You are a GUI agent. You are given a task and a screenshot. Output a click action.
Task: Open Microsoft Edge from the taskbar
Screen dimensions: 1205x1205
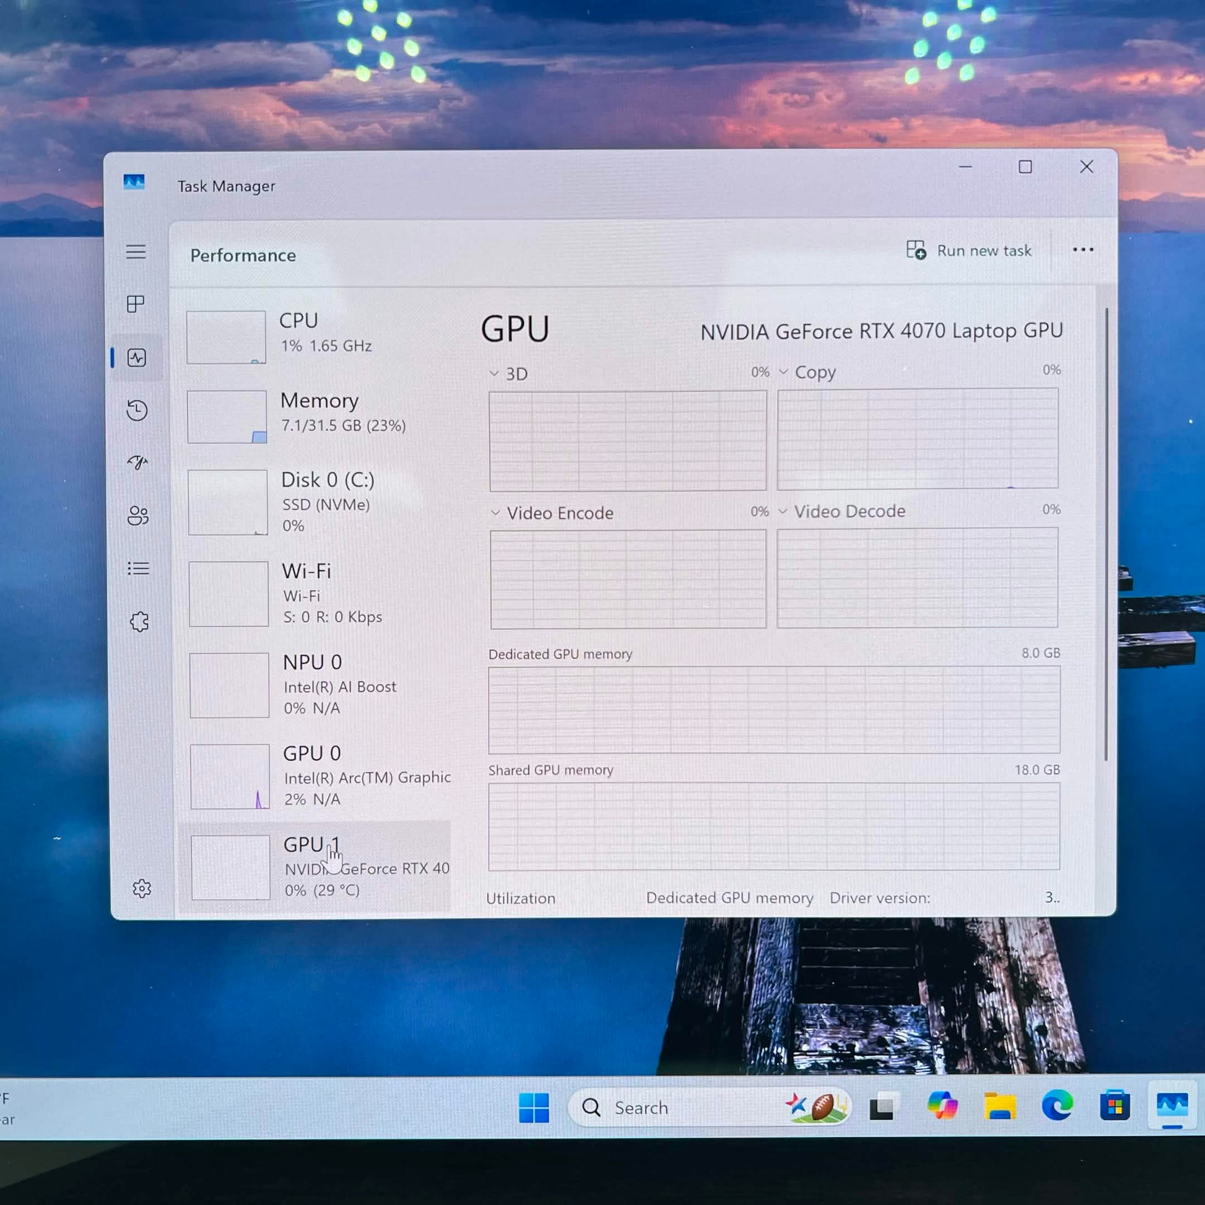(1057, 1107)
